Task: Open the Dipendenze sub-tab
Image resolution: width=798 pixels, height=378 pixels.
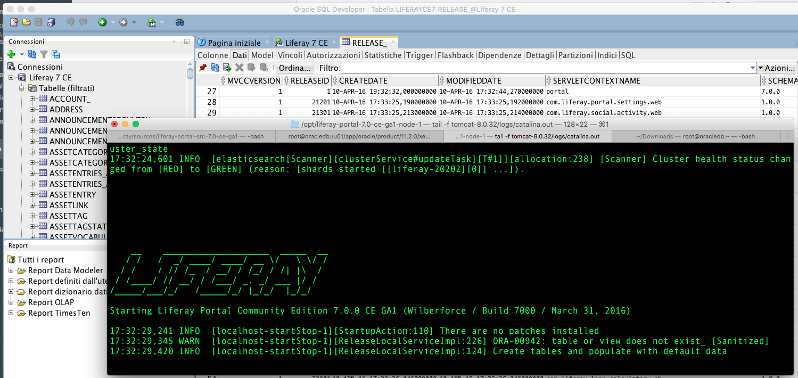Action: click(x=500, y=55)
